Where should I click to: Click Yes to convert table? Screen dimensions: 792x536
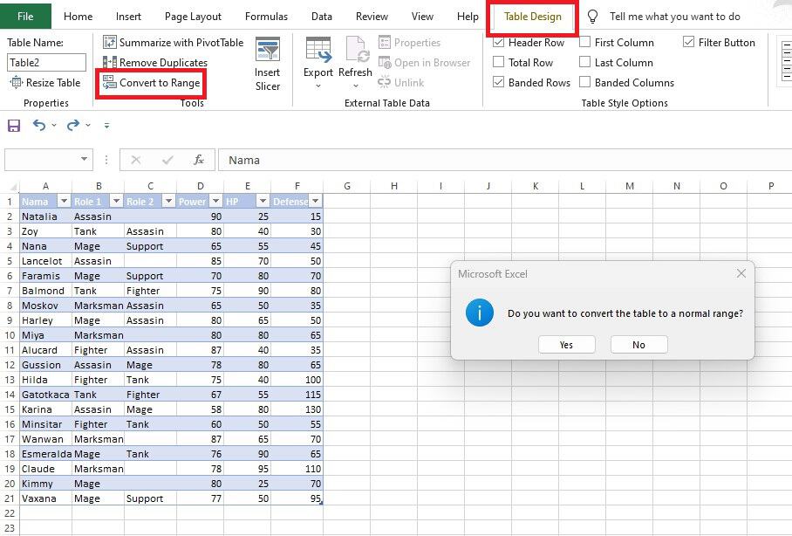566,344
